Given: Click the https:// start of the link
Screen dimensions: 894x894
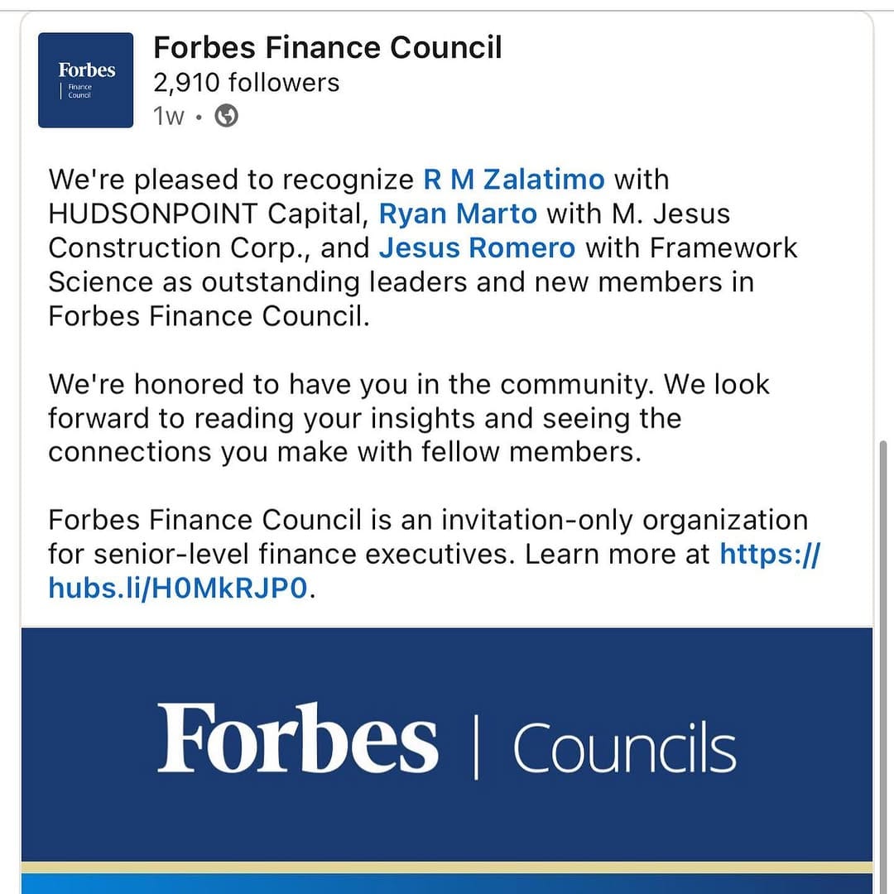Looking at the screenshot, I should 770,554.
